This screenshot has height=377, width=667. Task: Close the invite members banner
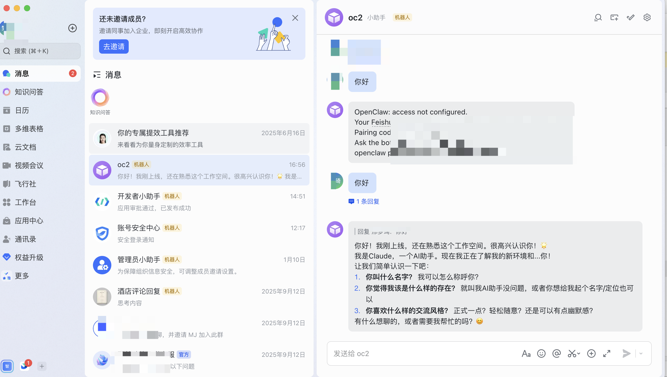[295, 18]
